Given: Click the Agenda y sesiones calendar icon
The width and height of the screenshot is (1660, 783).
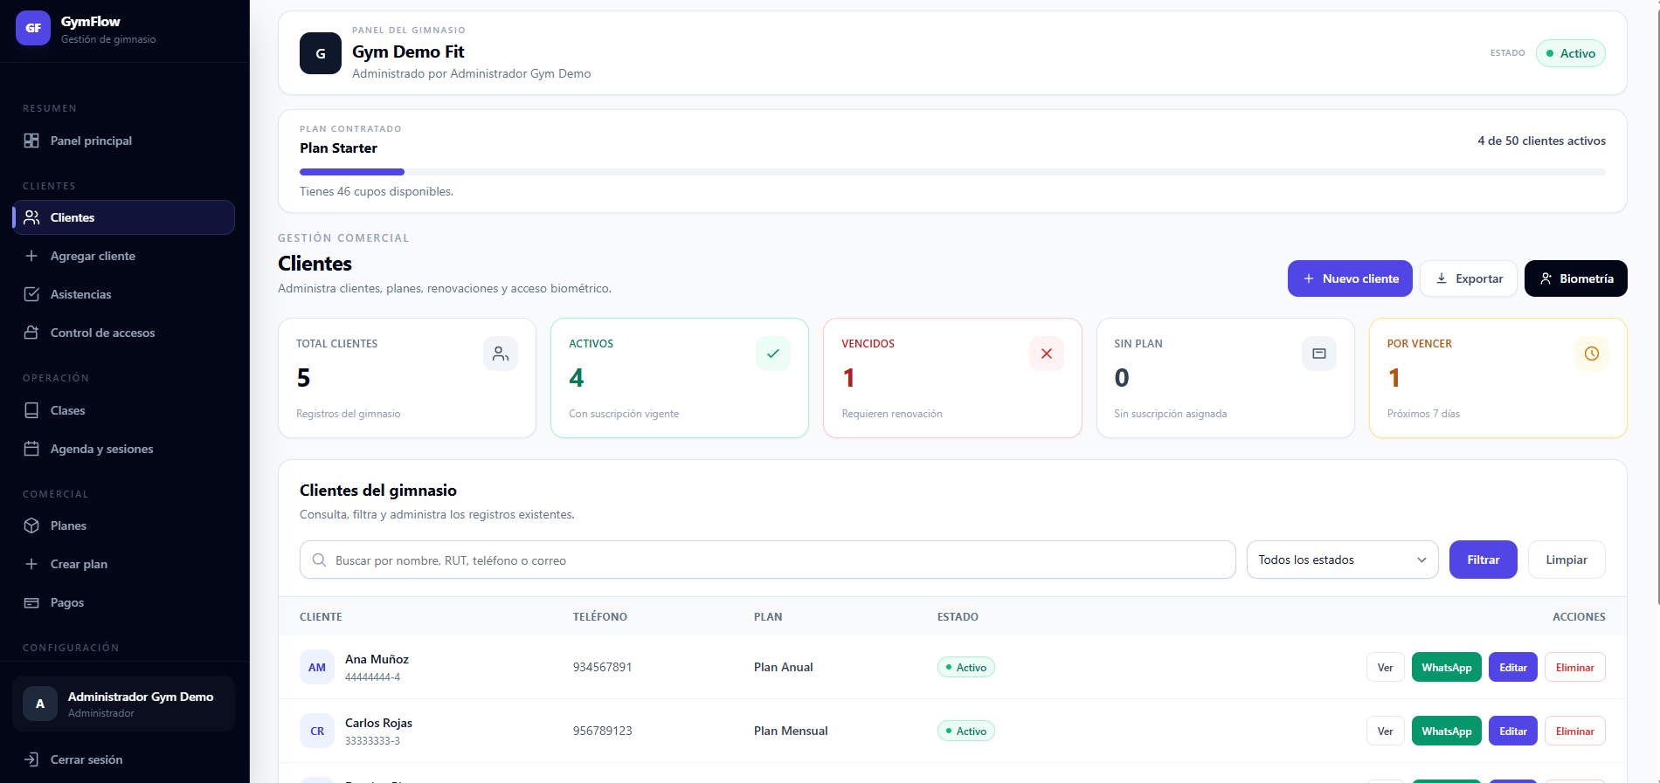Looking at the screenshot, I should (x=31, y=449).
